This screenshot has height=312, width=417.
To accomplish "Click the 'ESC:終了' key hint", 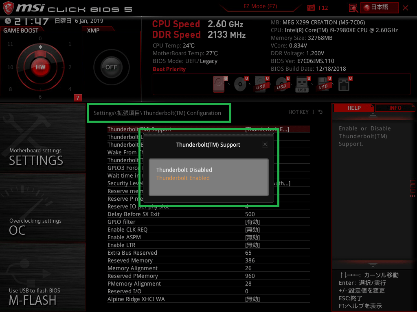I will (351, 298).
